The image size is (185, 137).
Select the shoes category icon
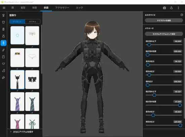point(3,78)
